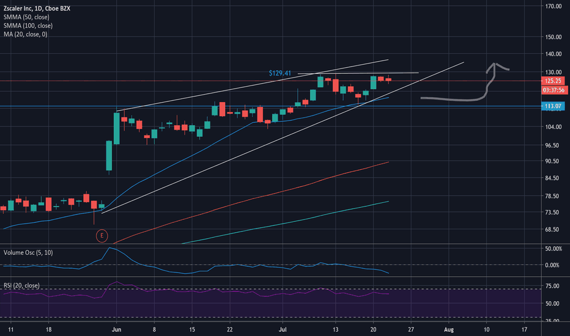The image size is (570, 336).
Task: Click the $129.41 price annotation
Action: pyautogui.click(x=280, y=73)
